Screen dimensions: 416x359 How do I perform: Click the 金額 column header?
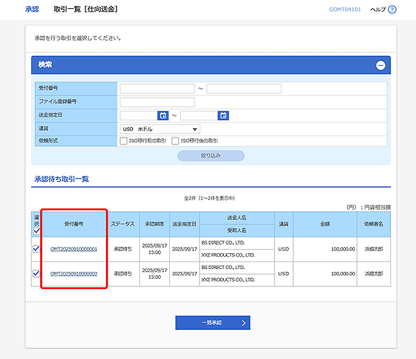point(325,224)
